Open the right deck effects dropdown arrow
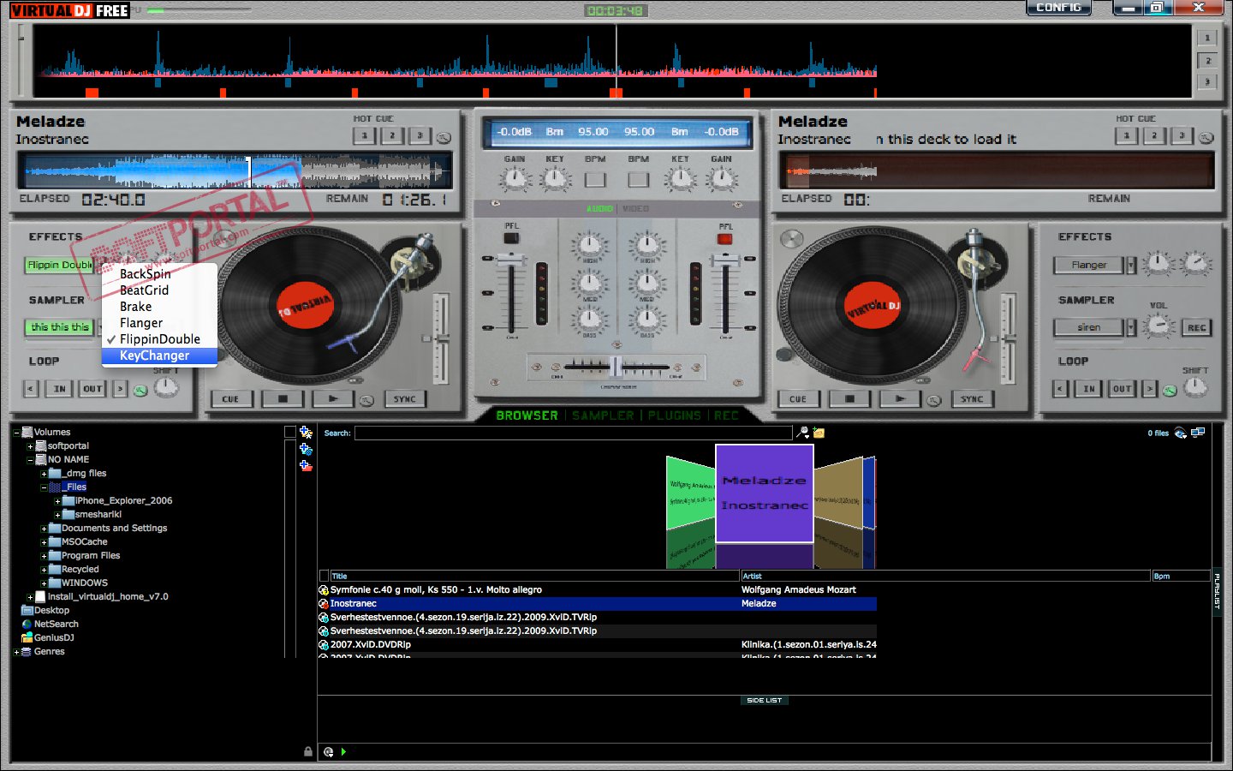 point(1130,266)
